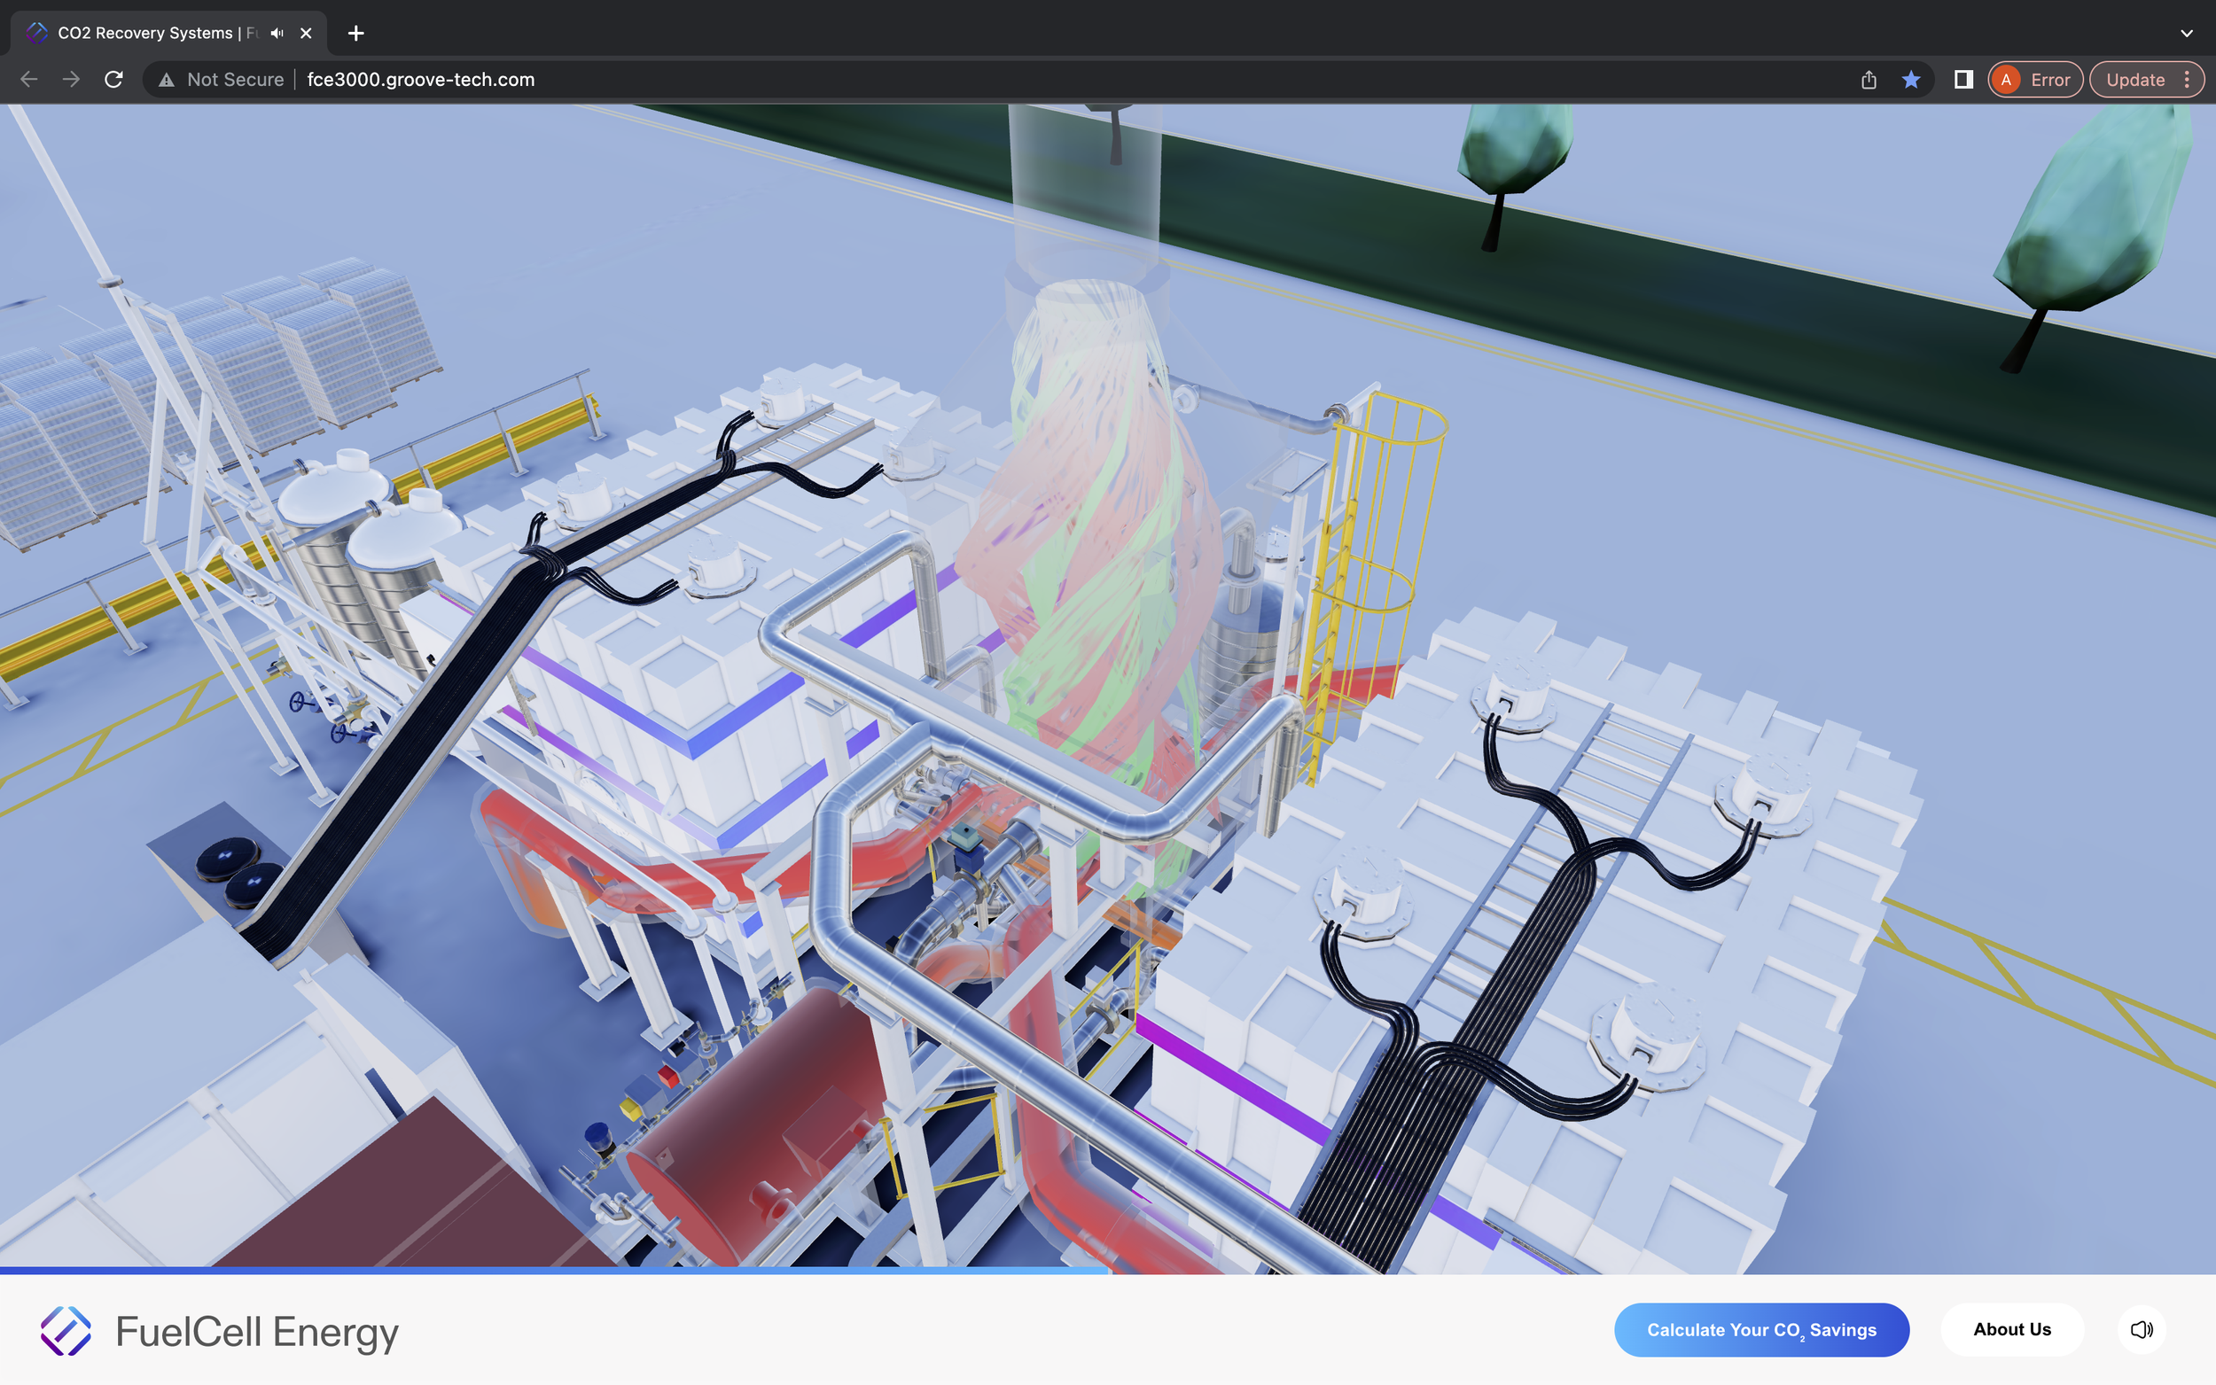Image resolution: width=2216 pixels, height=1385 pixels.
Task: Open the About Us page
Action: [x=2012, y=1329]
